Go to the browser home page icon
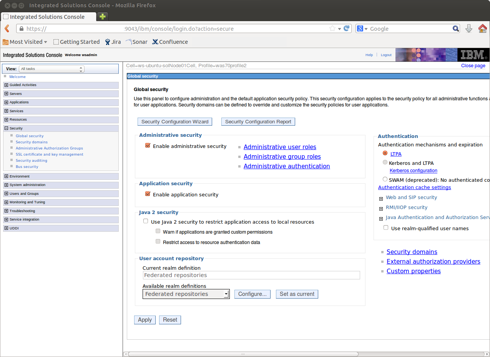This screenshot has width=490, height=357. (482, 29)
